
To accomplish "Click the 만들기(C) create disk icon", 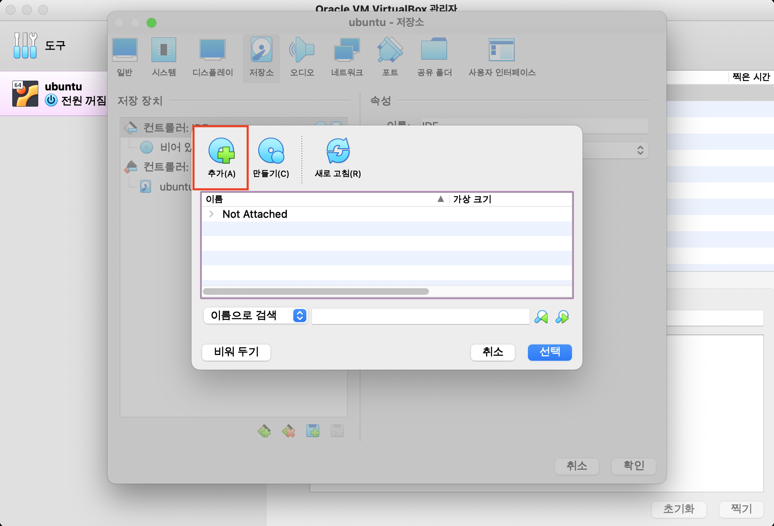I will click(271, 158).
